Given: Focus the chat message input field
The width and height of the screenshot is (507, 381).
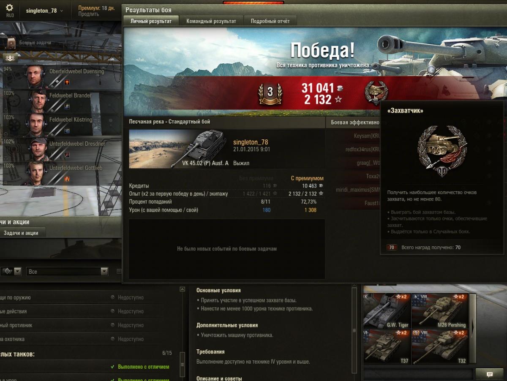Looking at the screenshot, I should 418,374.
